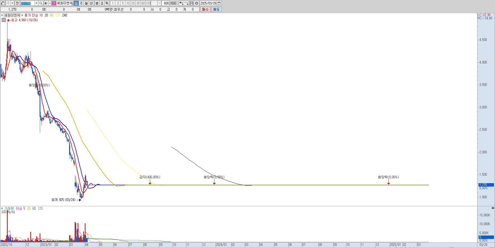
Task: Select interval 1 button
Action: point(113,3)
